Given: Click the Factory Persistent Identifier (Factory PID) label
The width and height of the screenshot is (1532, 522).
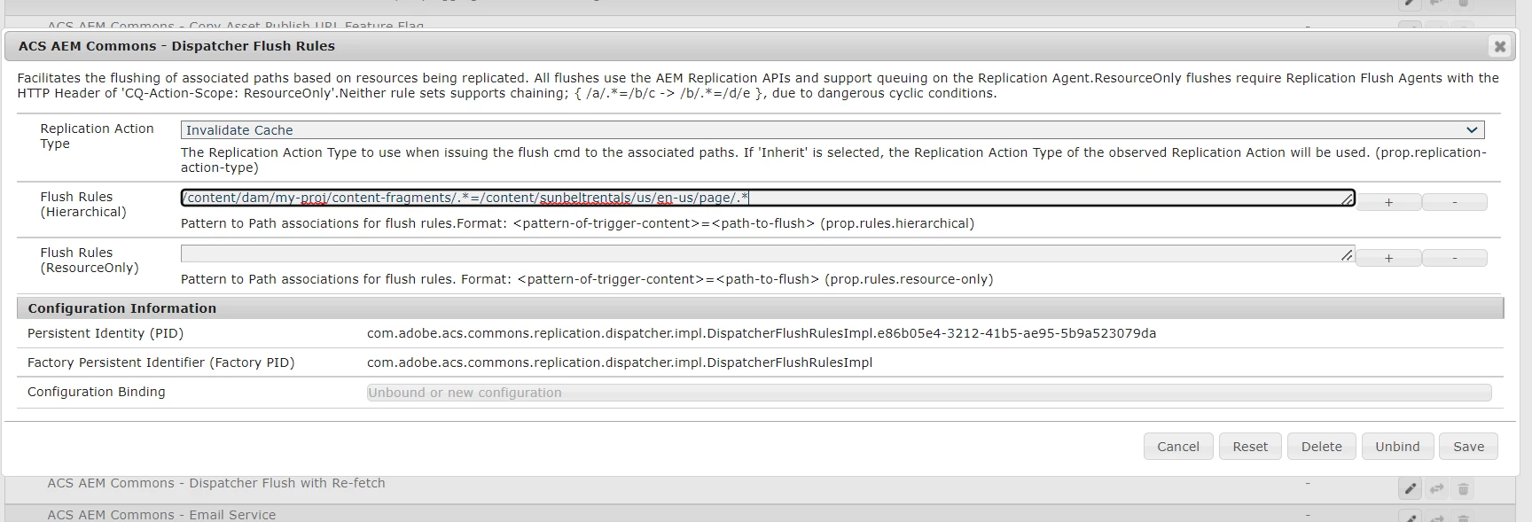Looking at the screenshot, I should point(160,362).
